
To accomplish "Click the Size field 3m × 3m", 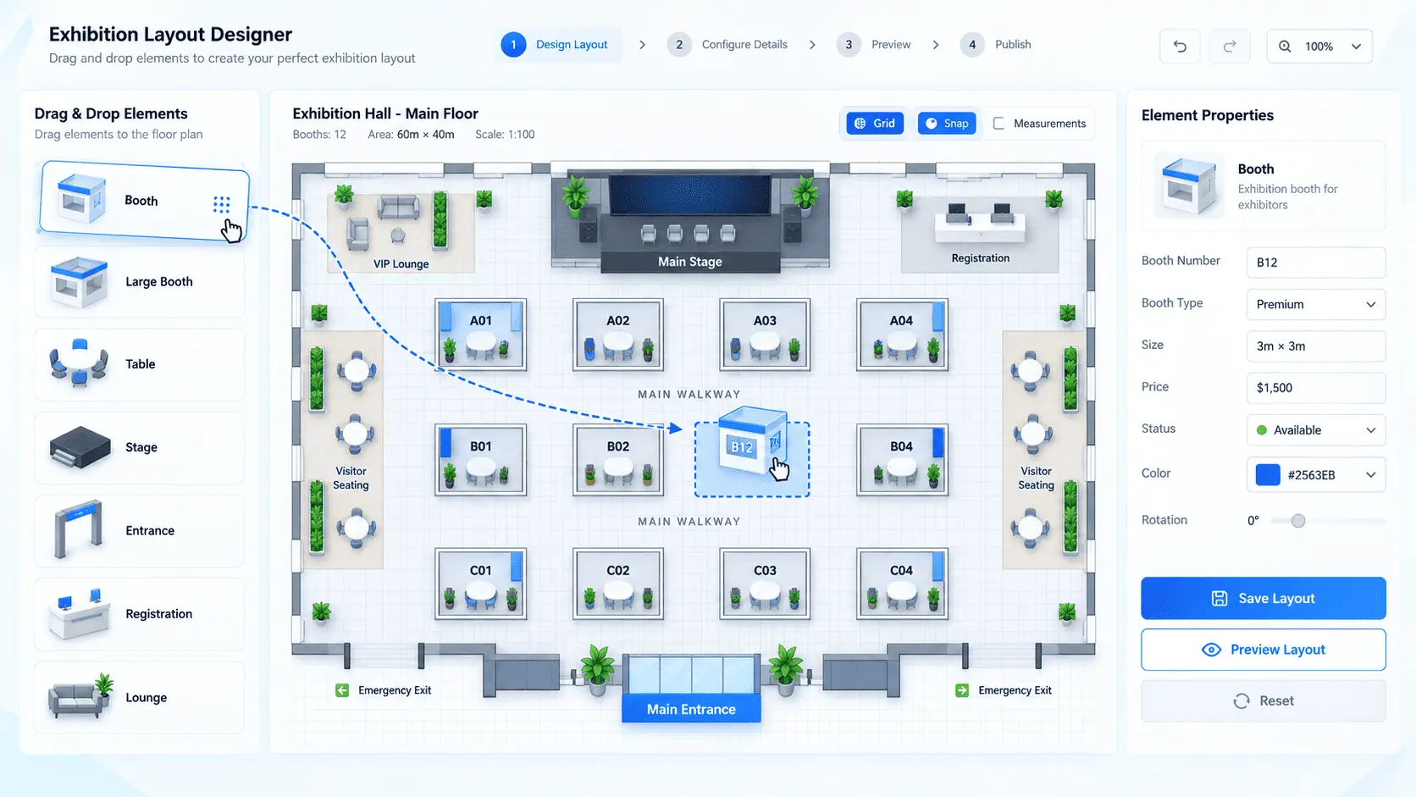I will click(x=1315, y=346).
